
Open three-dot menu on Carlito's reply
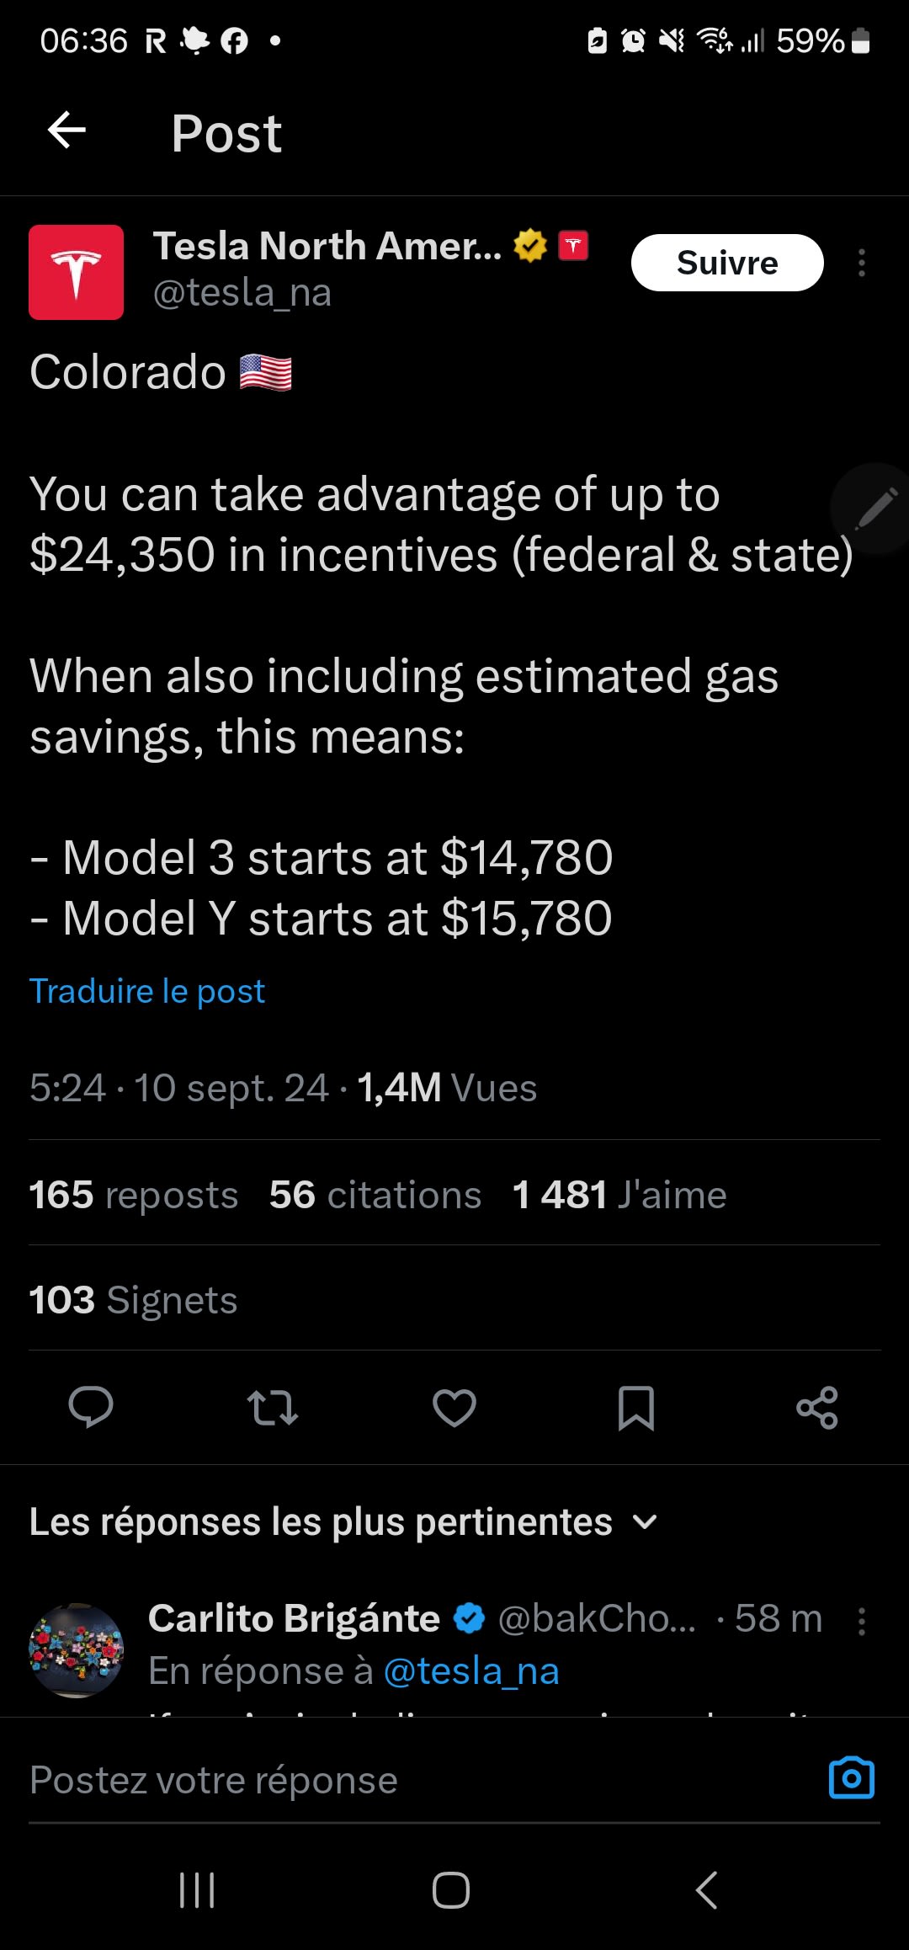tap(861, 1621)
